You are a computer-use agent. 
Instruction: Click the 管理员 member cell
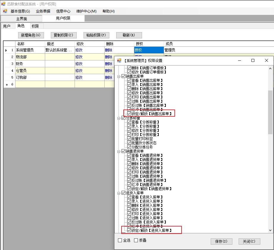tap(219, 50)
